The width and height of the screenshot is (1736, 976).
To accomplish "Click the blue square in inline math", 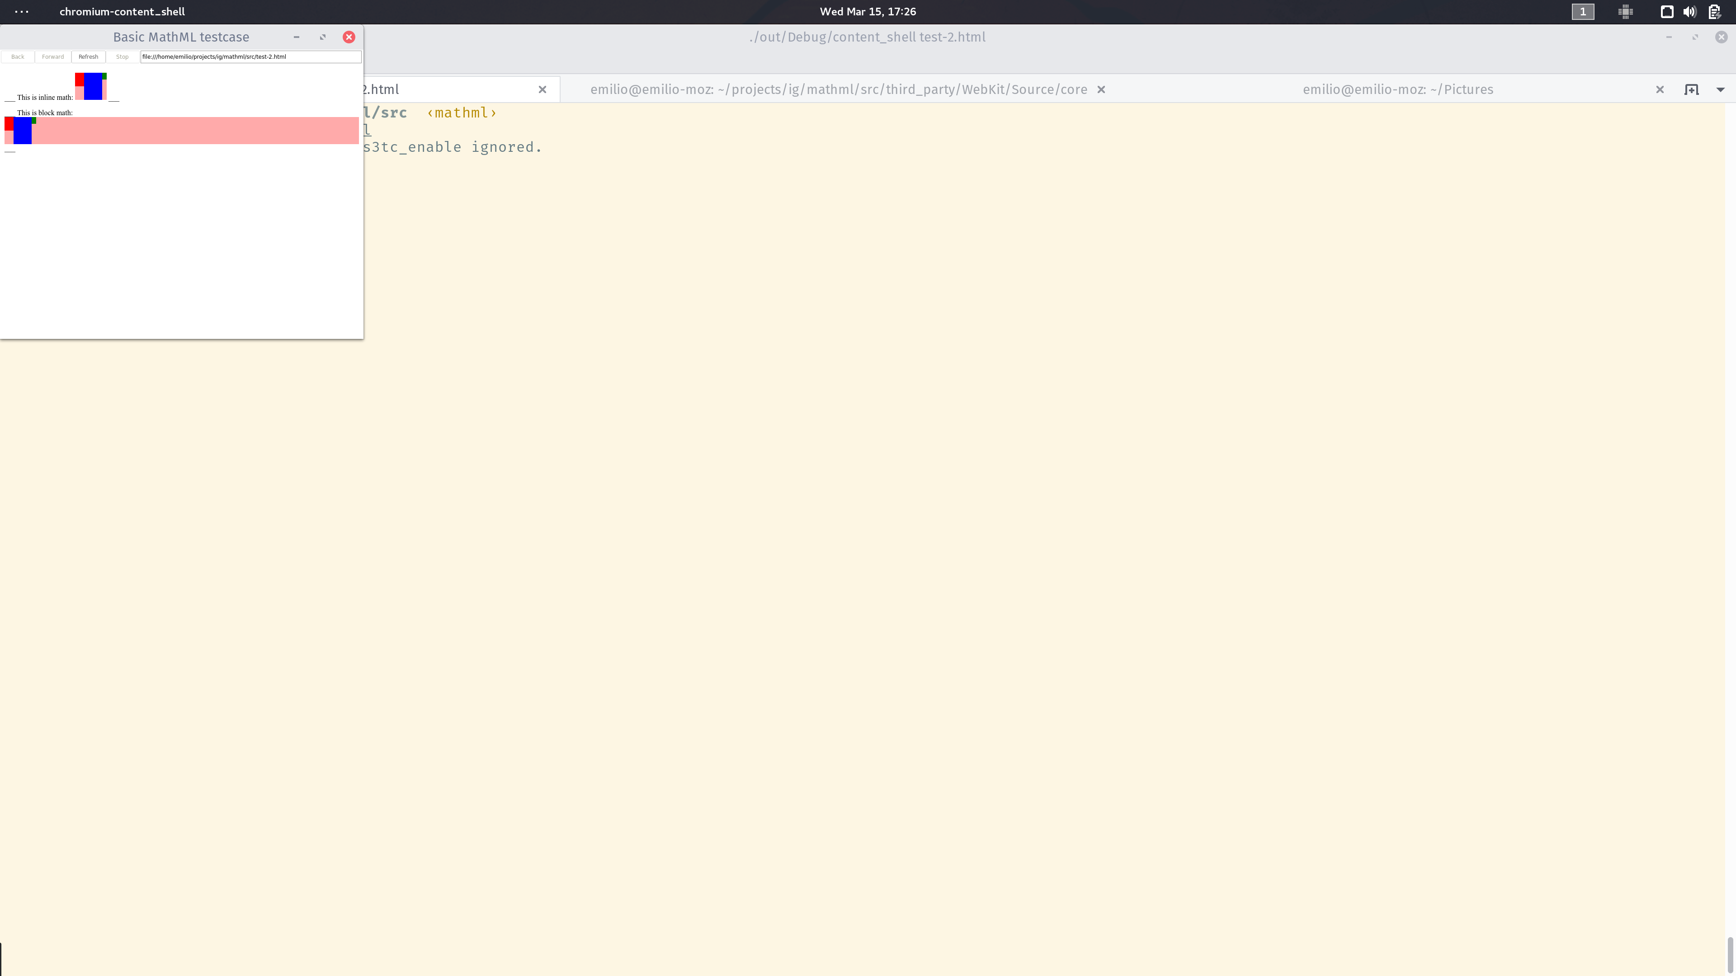I will pyautogui.click(x=93, y=86).
